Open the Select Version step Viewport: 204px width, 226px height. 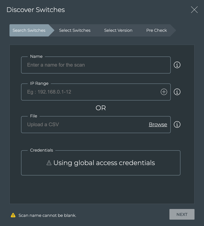click(118, 30)
